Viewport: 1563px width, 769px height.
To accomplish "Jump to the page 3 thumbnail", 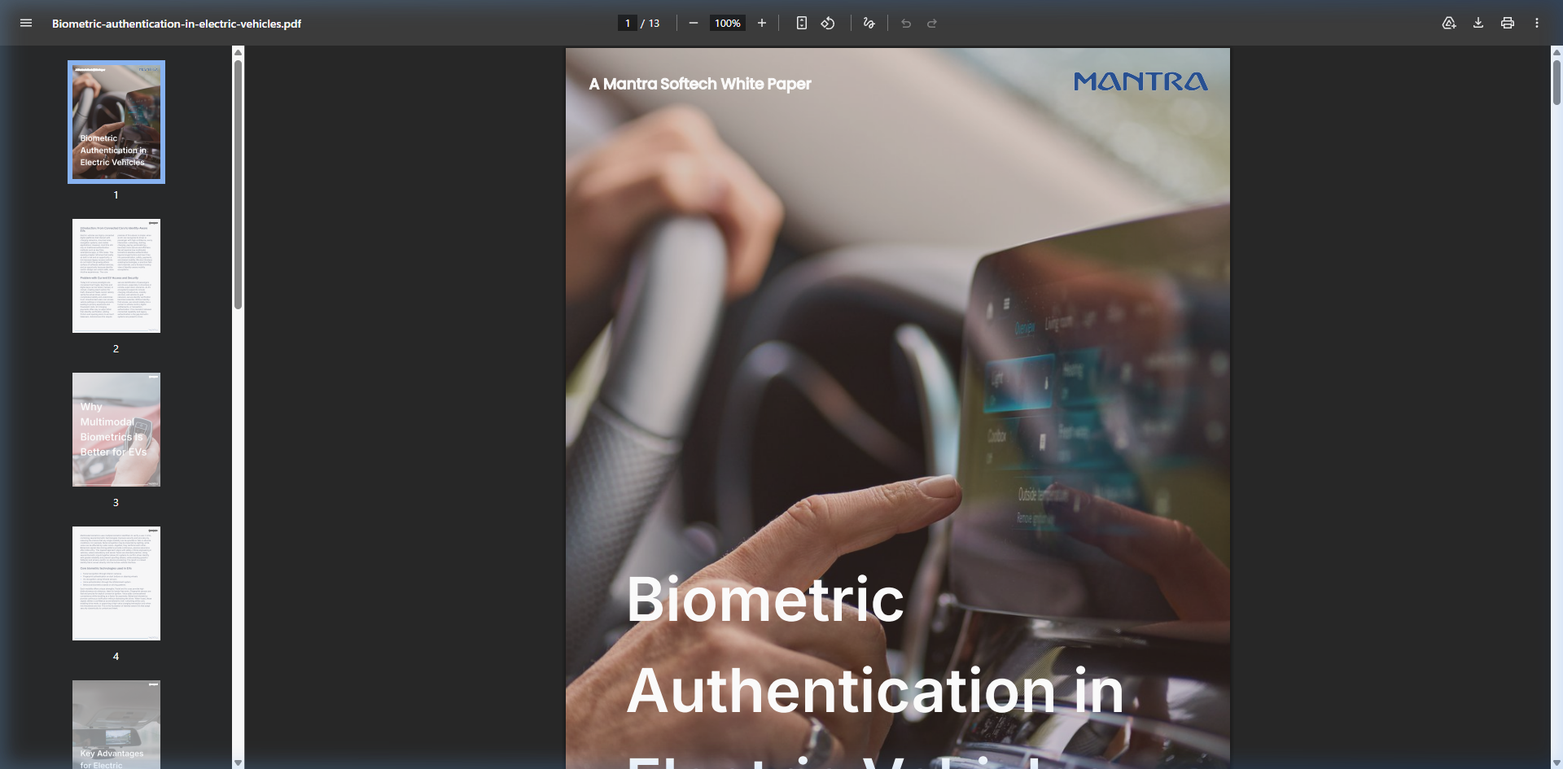I will point(116,430).
